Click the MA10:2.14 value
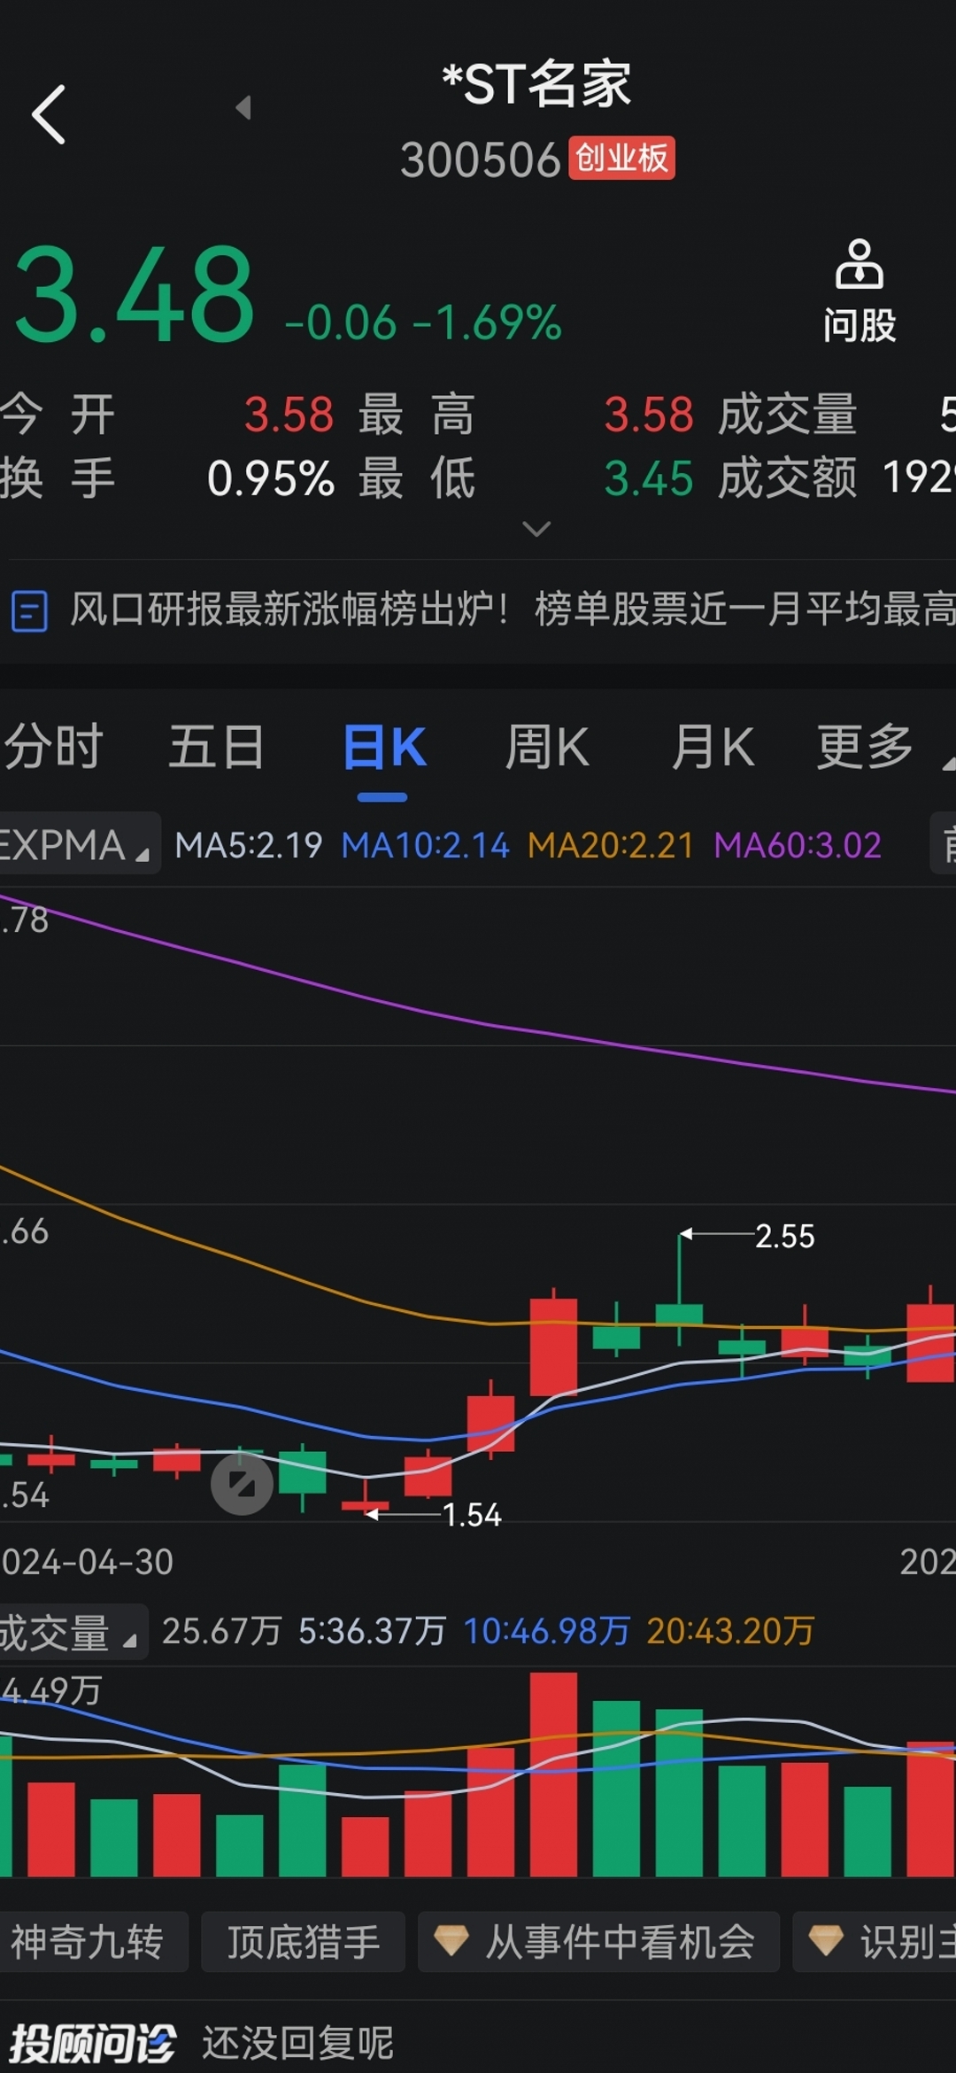Screen dimensions: 956x2073 [426, 845]
